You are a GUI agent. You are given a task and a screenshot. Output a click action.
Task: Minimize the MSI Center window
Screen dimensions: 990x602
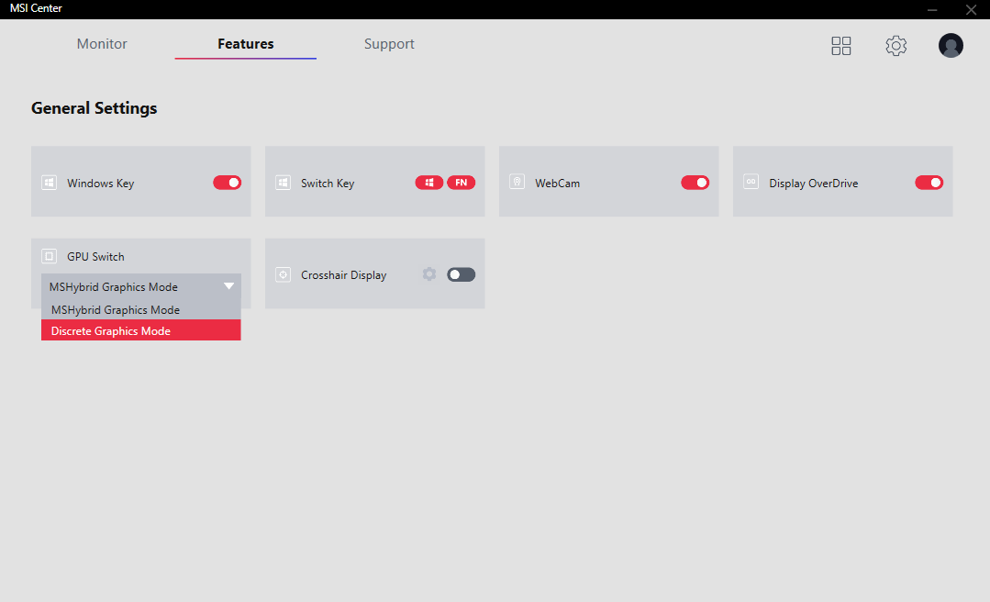pyautogui.click(x=932, y=9)
